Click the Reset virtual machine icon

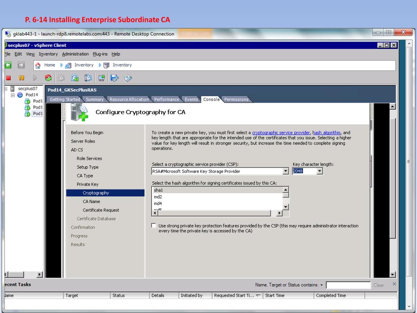[48, 78]
